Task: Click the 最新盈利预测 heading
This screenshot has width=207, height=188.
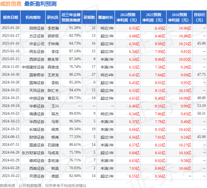Action: point(40,4)
